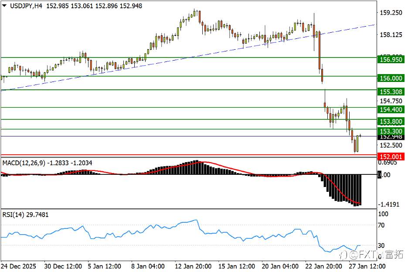Click the 22 Jan 20:00 time axis label

pyautogui.click(x=323, y=266)
